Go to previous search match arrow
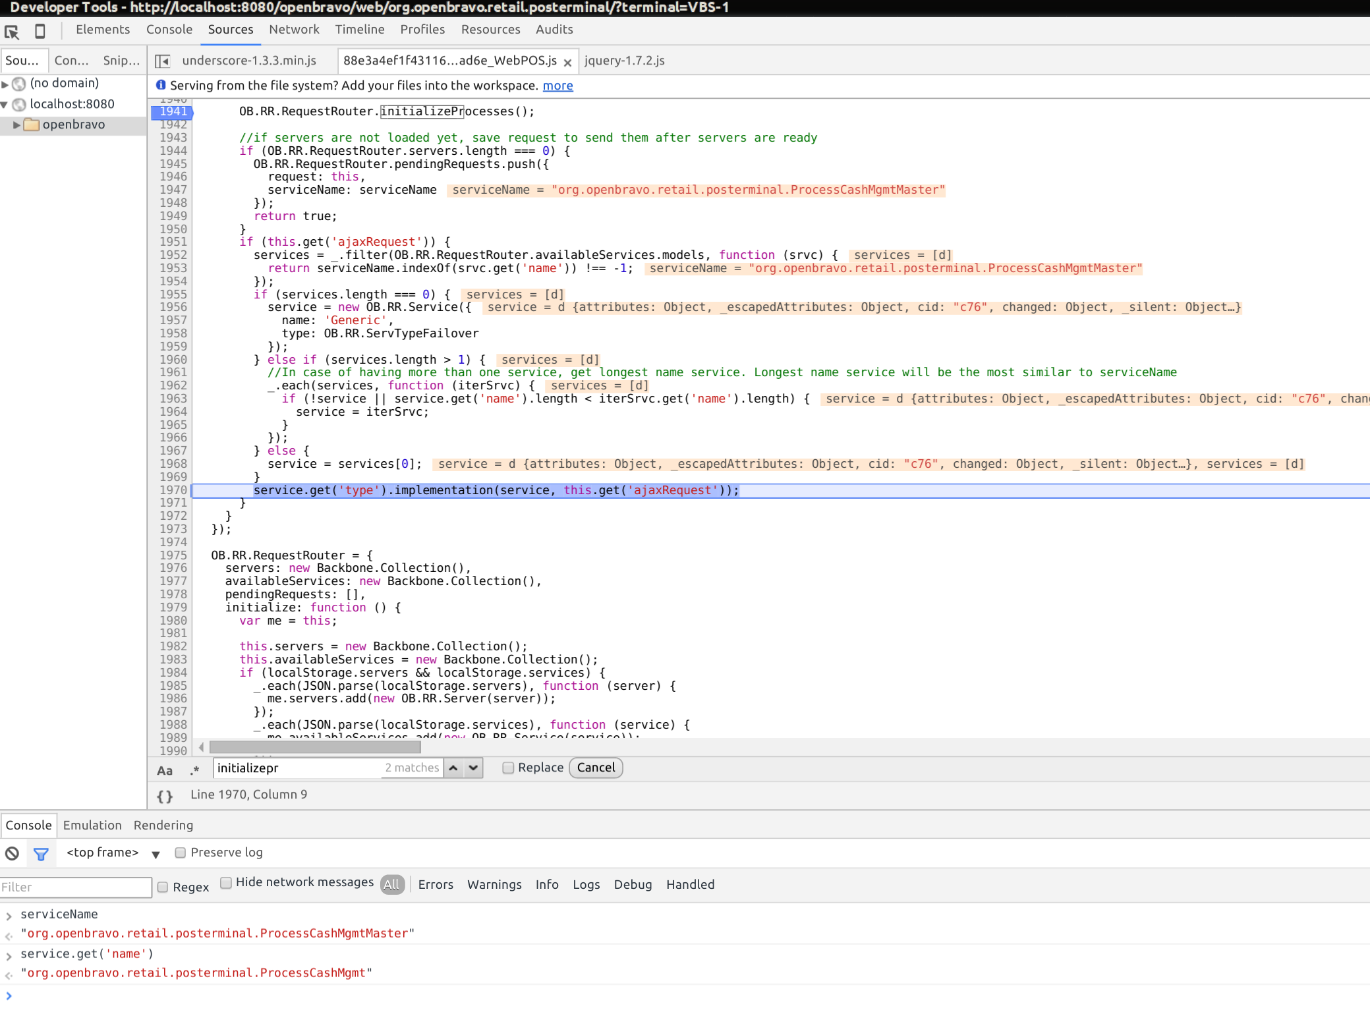 pos(453,768)
